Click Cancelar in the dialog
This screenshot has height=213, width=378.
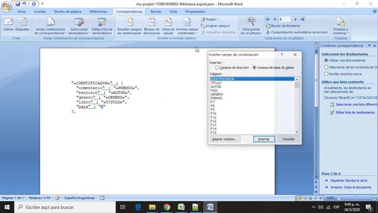coord(289,139)
